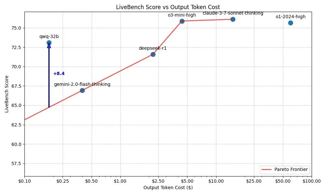Click the '$0.50' x-axis tick label

(92, 181)
